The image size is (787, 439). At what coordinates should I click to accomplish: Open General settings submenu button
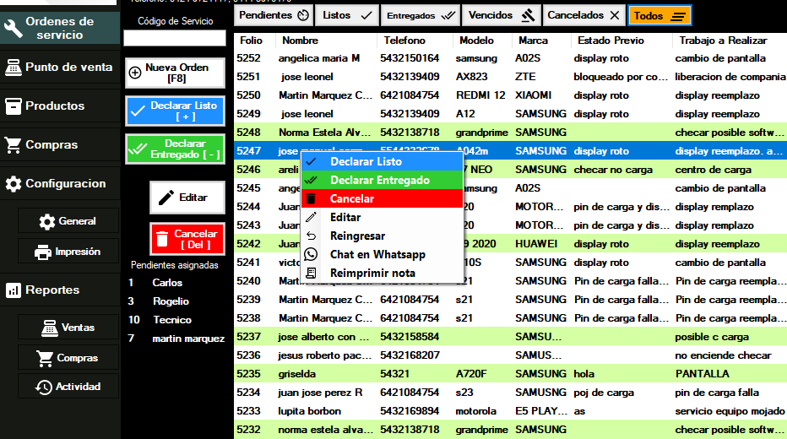(x=68, y=221)
